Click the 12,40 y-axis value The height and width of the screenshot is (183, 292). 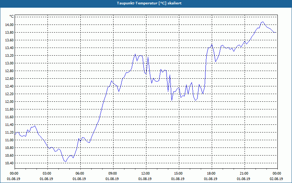coord(10,86)
